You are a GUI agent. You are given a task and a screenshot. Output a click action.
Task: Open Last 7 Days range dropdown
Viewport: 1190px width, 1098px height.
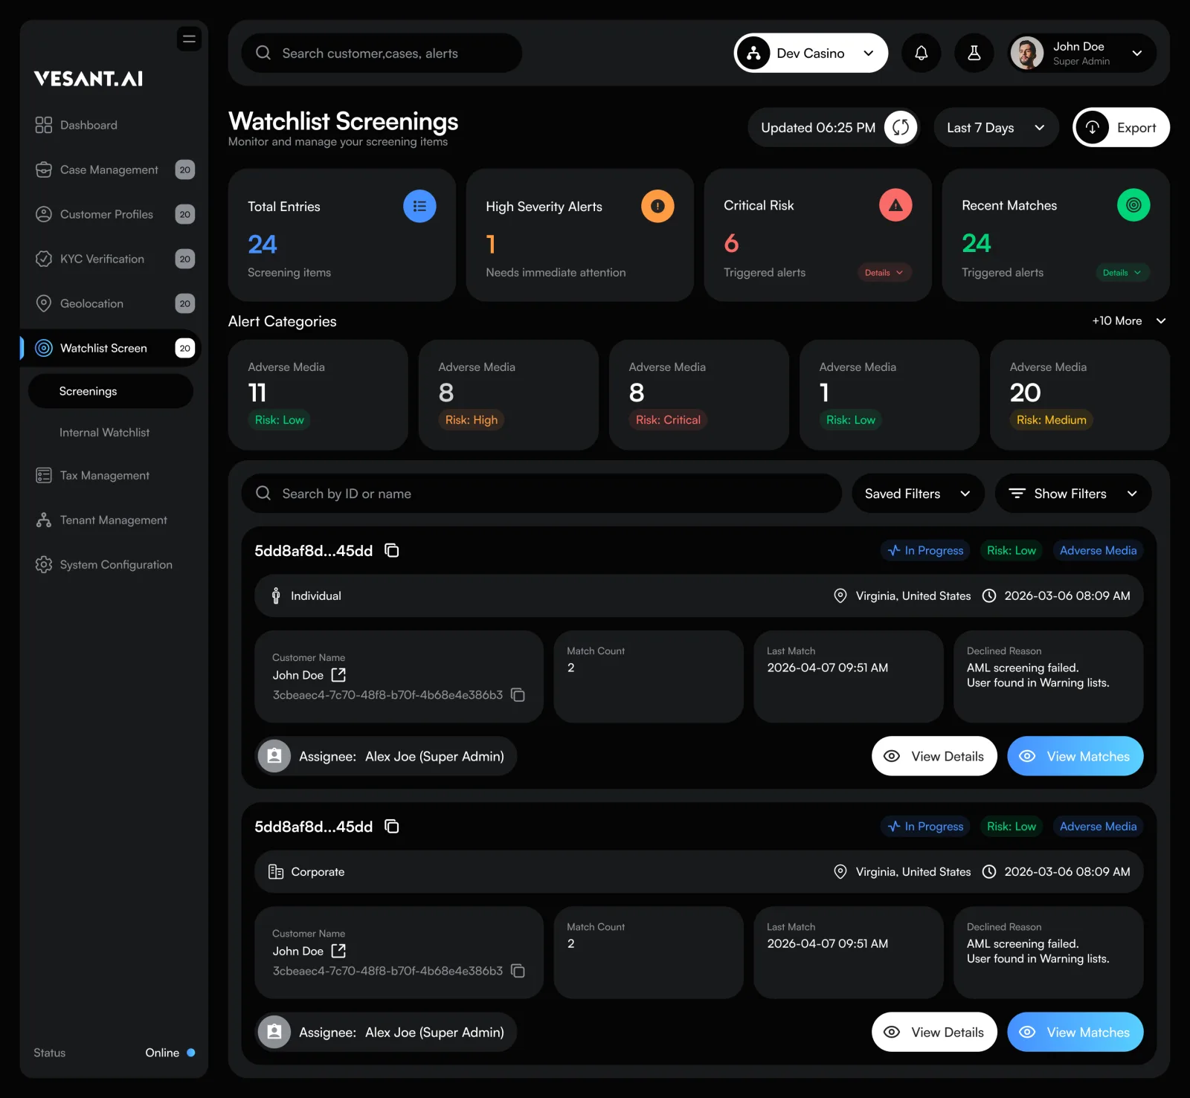click(x=996, y=127)
